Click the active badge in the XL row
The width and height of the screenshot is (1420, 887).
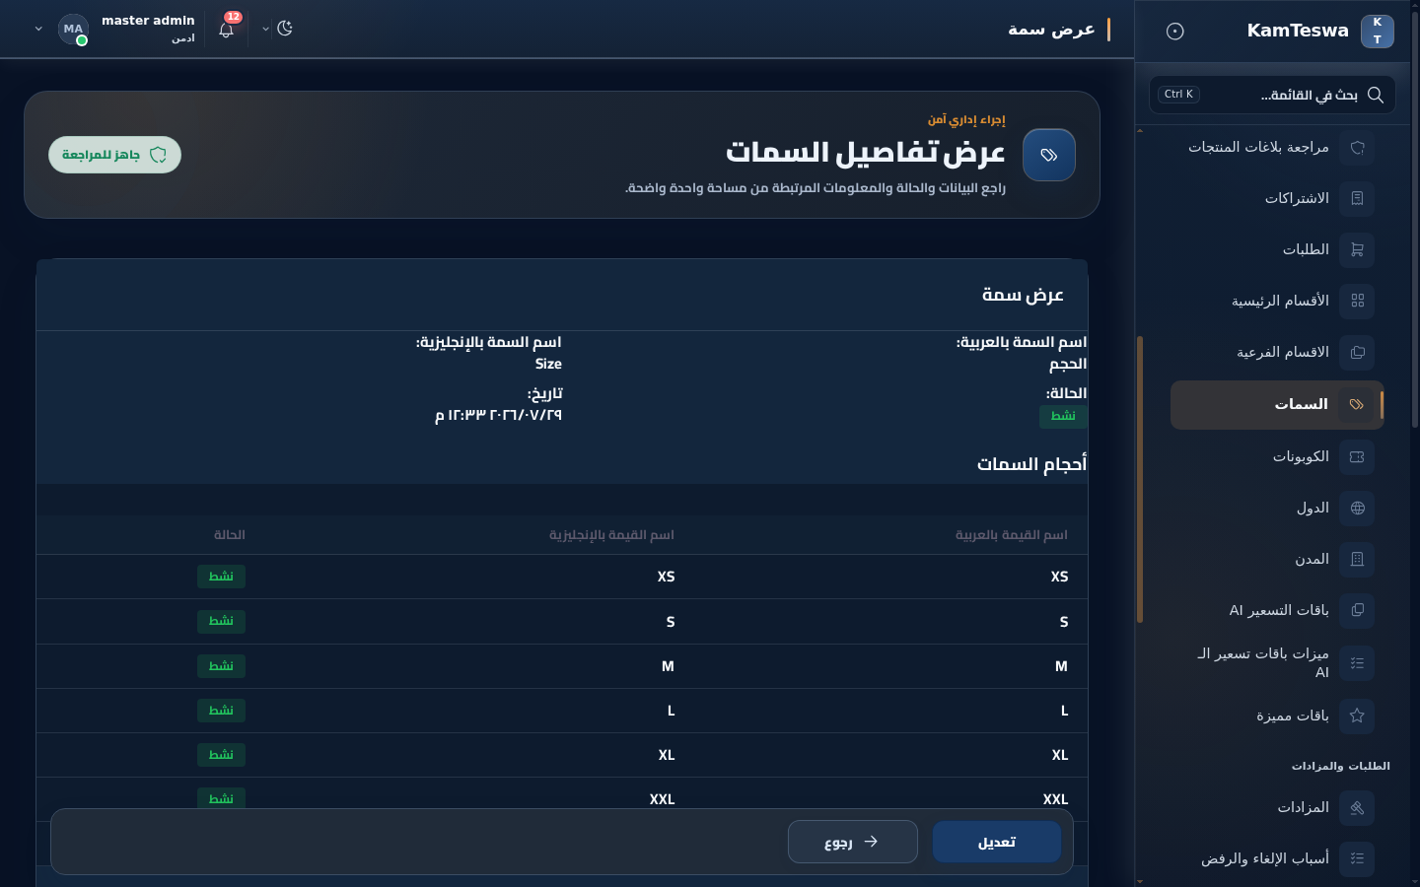point(221,755)
